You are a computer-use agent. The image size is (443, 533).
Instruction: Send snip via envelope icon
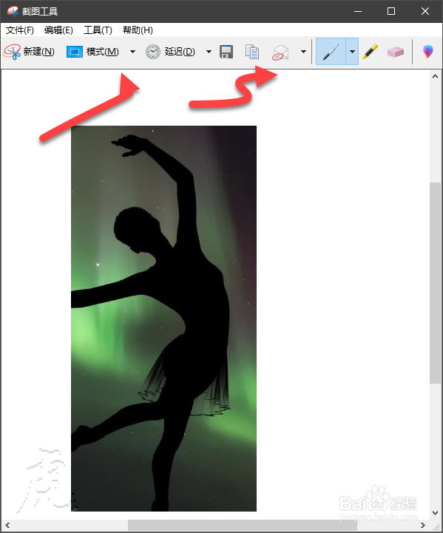(280, 52)
